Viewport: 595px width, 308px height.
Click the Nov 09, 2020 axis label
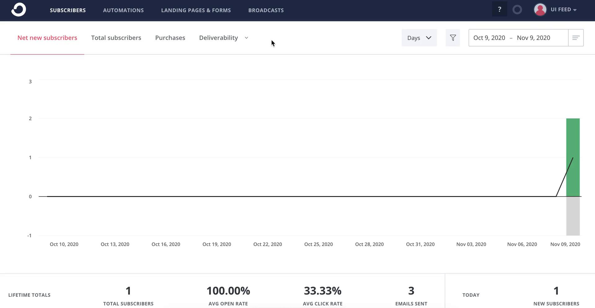[x=565, y=244]
